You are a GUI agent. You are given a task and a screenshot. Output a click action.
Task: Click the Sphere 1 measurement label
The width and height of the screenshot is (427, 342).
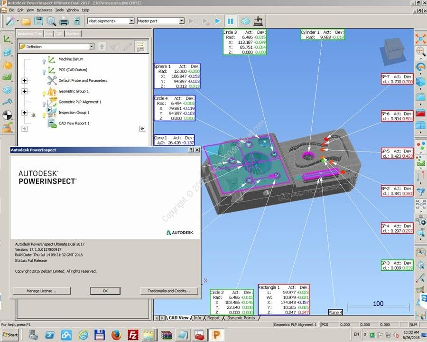click(177, 76)
